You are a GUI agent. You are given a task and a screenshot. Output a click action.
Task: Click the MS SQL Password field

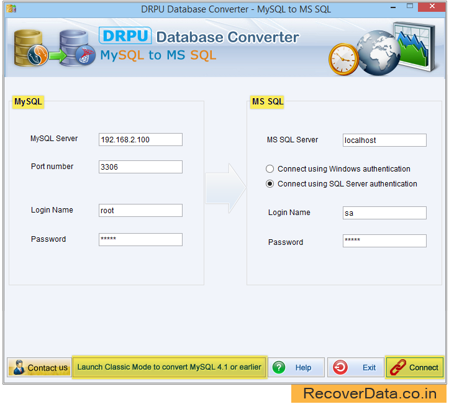384,241
